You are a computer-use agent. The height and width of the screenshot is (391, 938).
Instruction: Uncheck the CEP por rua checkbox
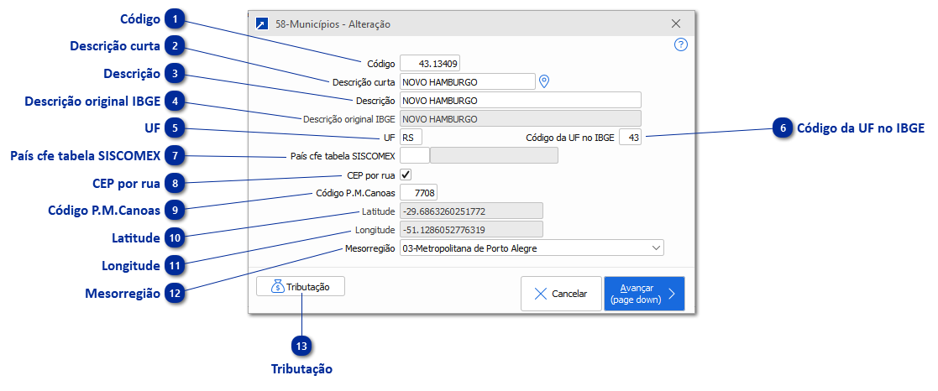click(406, 175)
